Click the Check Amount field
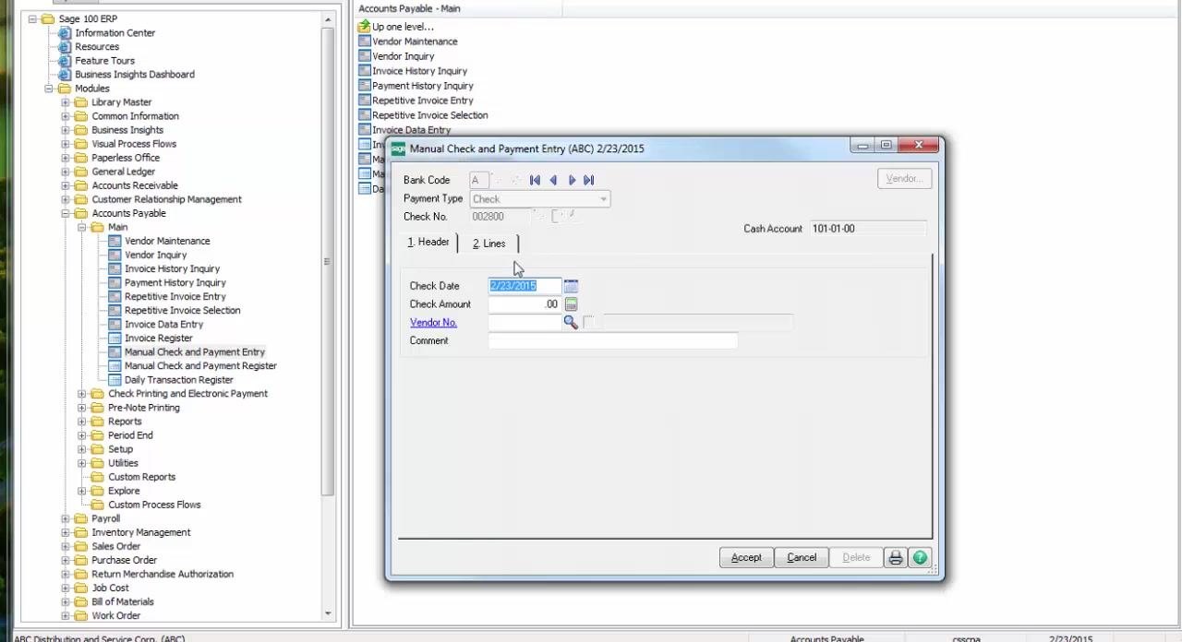The width and height of the screenshot is (1182, 642). (525, 304)
